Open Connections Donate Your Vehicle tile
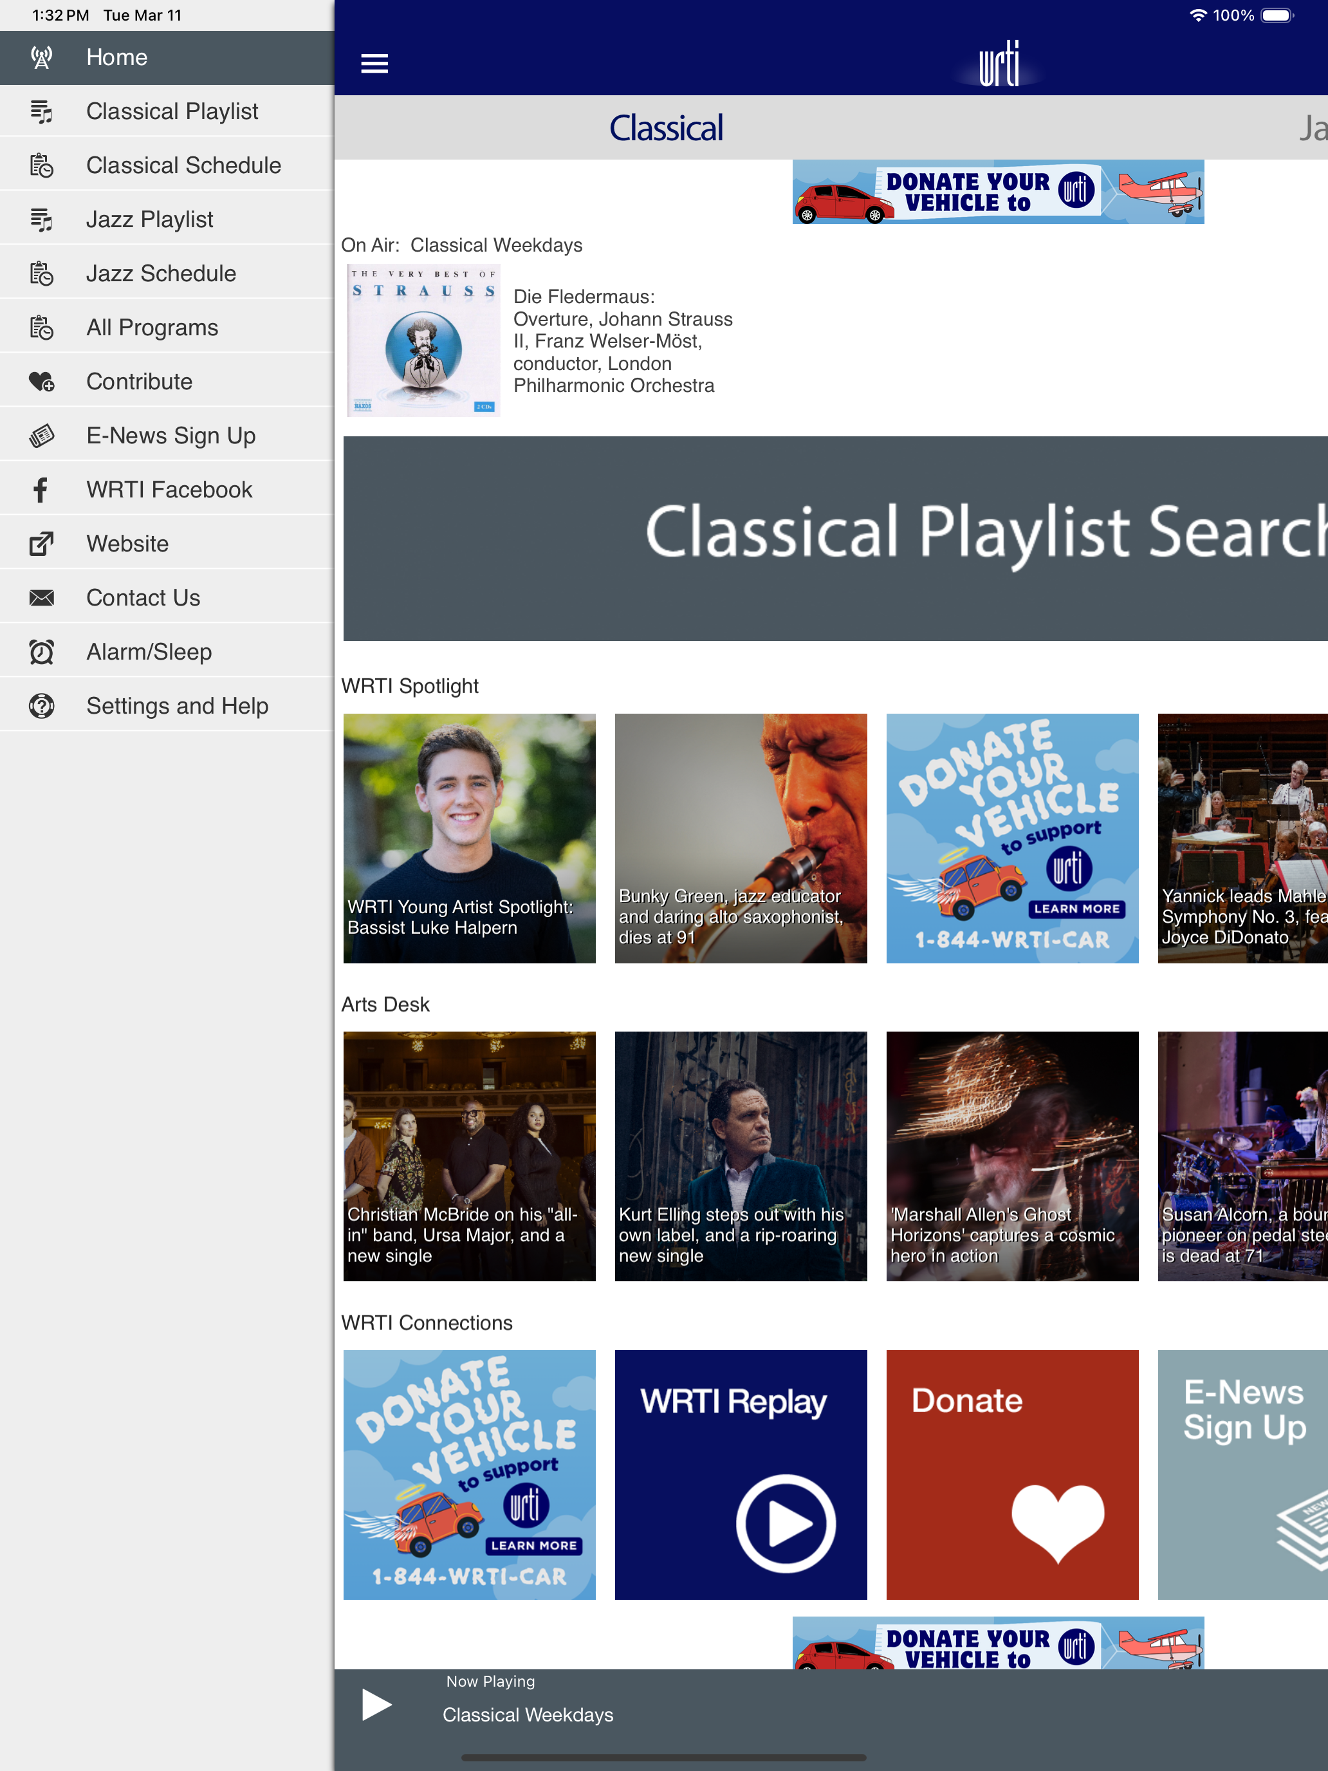 point(469,1475)
